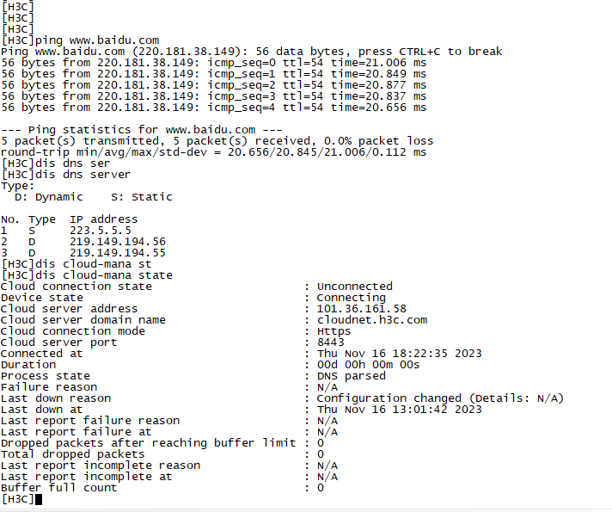Click the icmp_seq=4 ping reply line
Image resolution: width=612 pixels, height=512 pixels.
pyautogui.click(x=213, y=108)
